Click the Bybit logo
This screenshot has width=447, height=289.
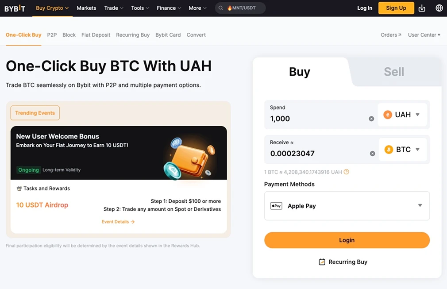pyautogui.click(x=15, y=8)
